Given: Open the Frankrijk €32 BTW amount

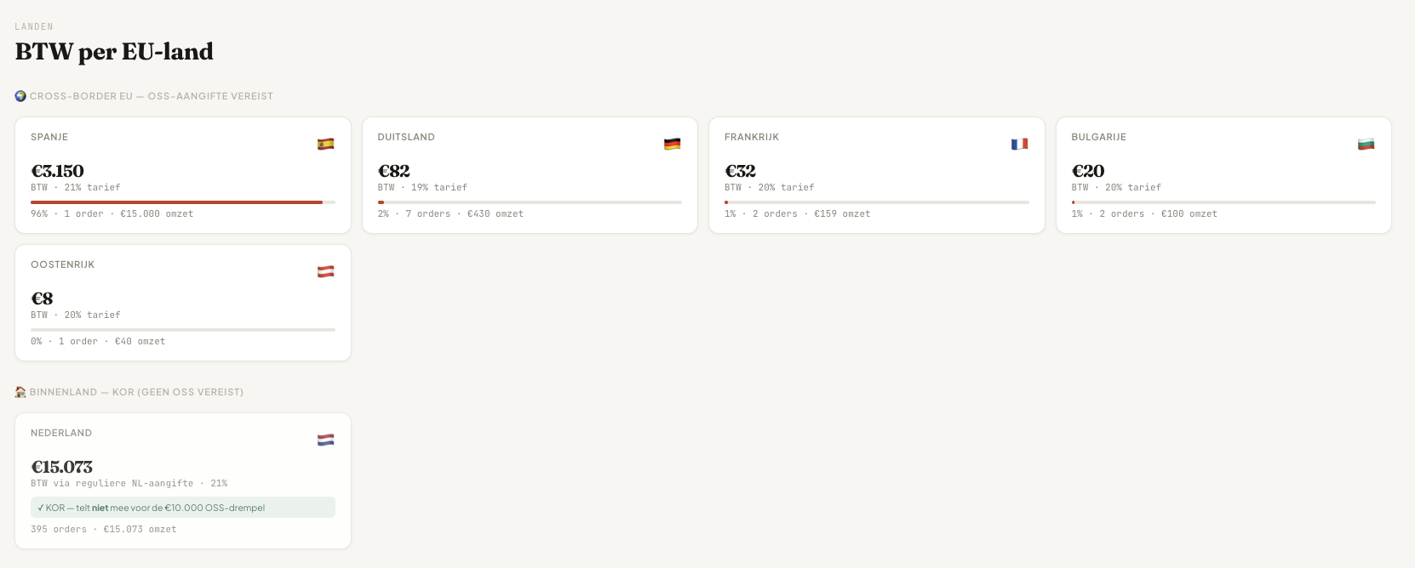Looking at the screenshot, I should click(740, 171).
